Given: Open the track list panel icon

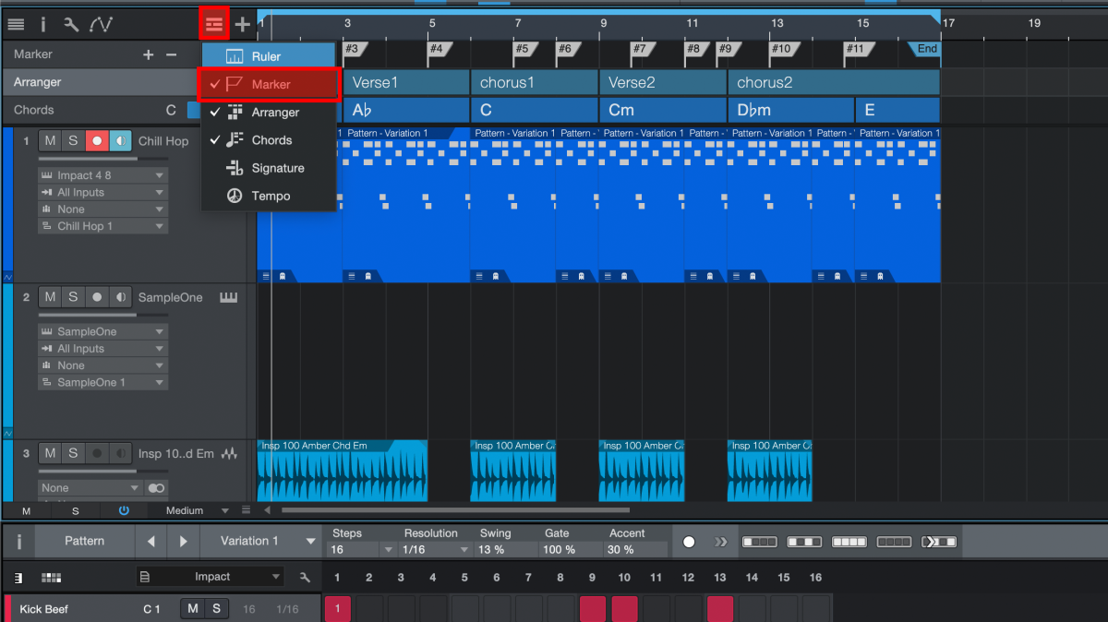Looking at the screenshot, I should coord(16,24).
